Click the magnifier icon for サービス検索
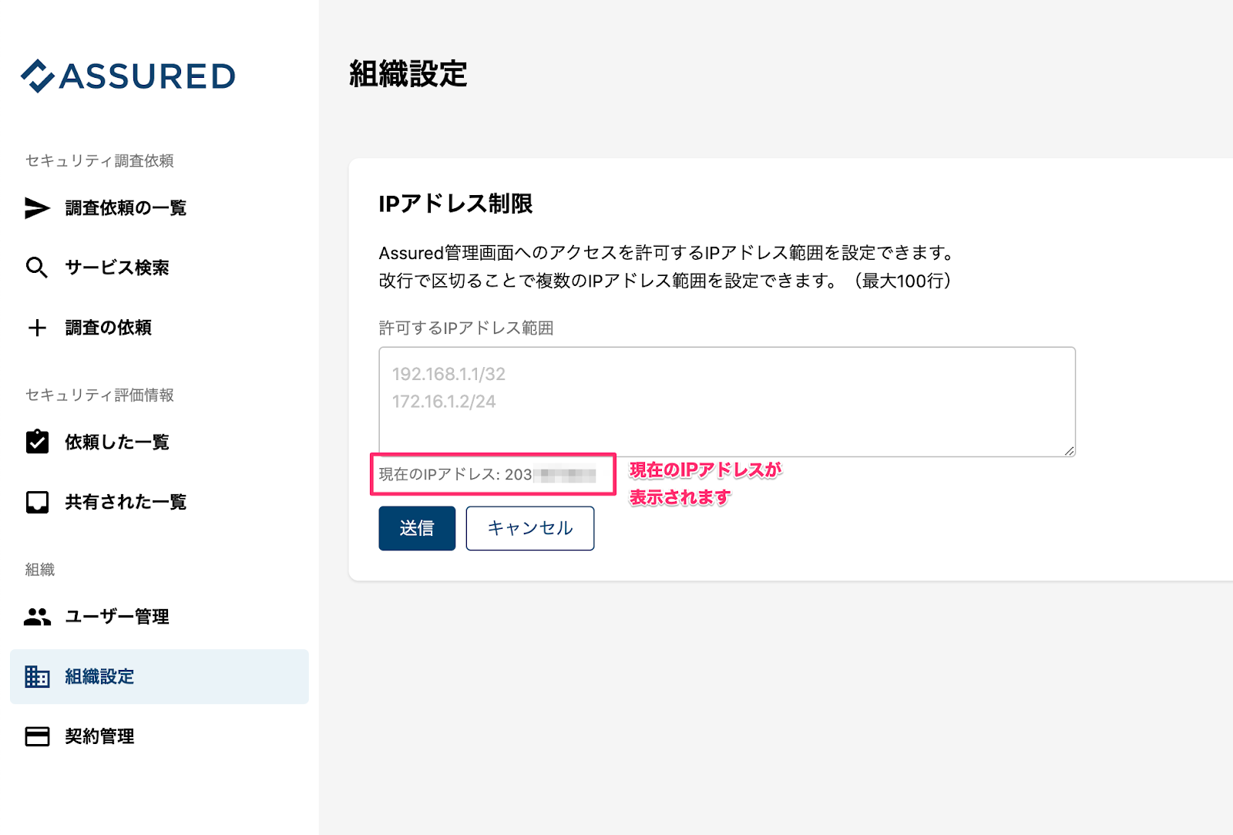The image size is (1233, 835). tap(37, 268)
